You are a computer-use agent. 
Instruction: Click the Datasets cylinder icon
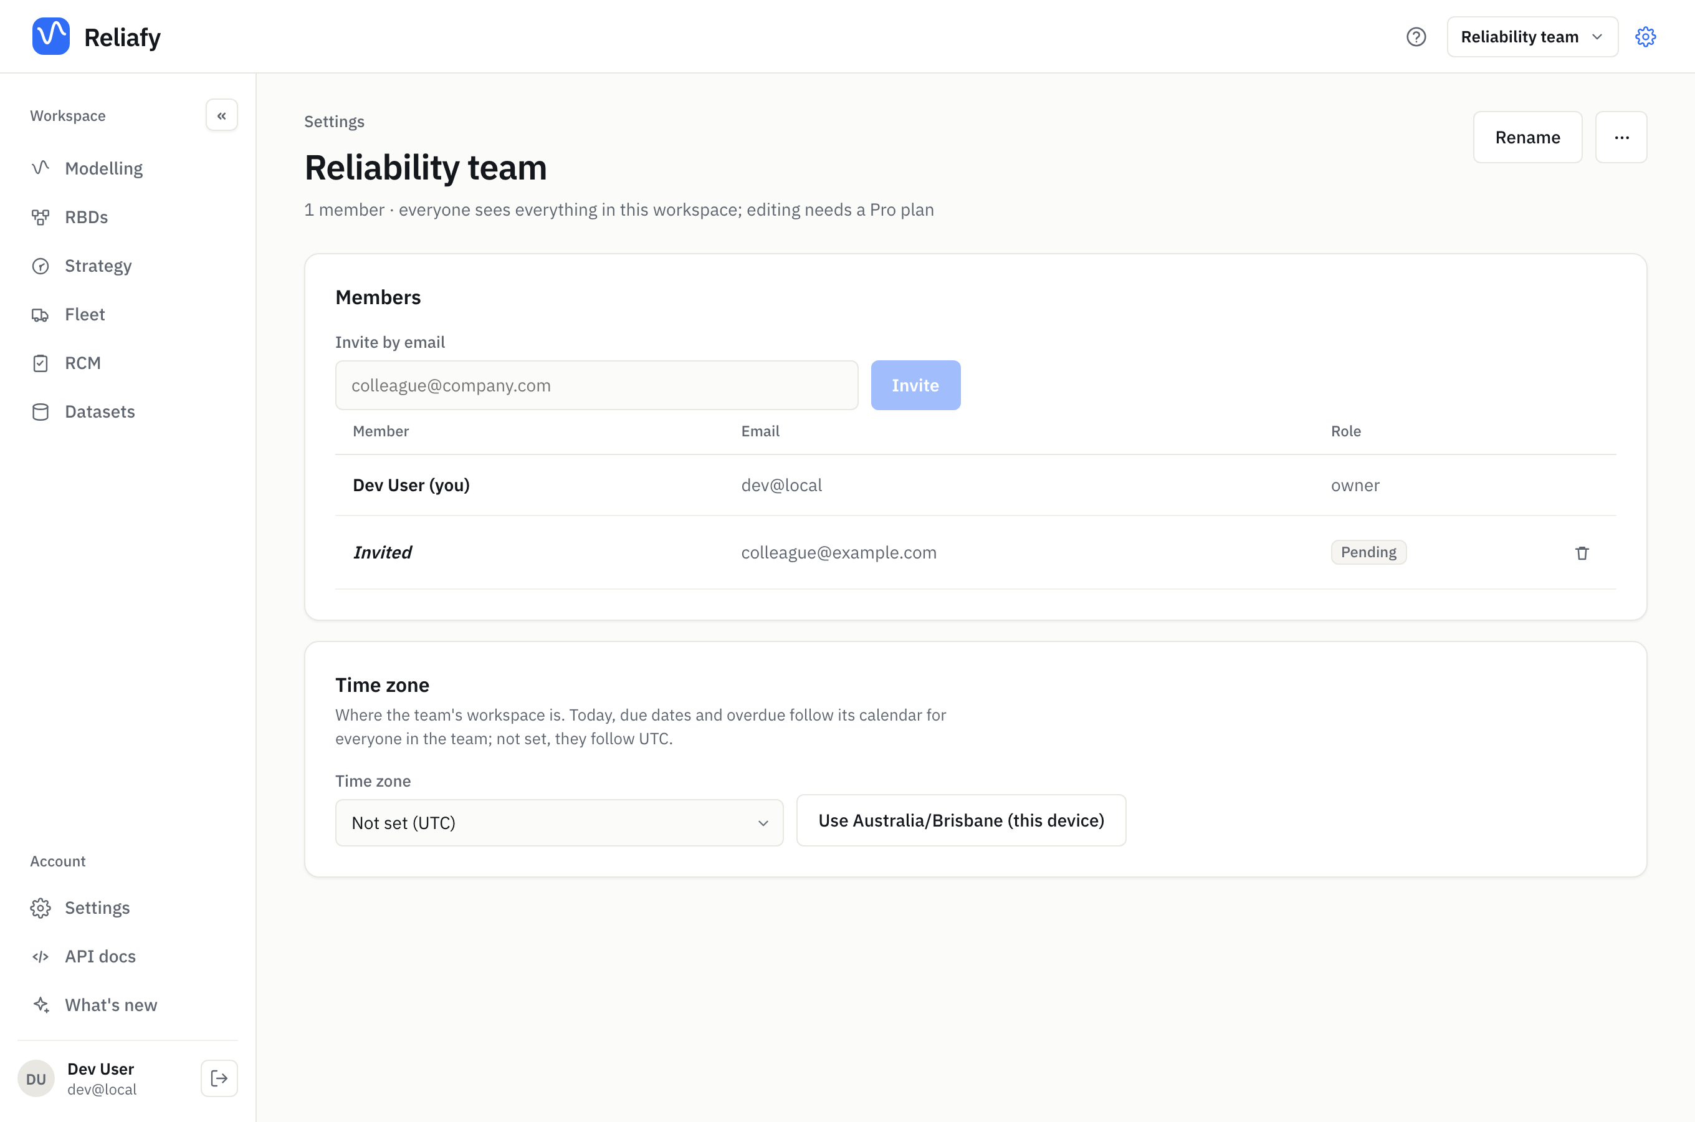pyautogui.click(x=41, y=411)
